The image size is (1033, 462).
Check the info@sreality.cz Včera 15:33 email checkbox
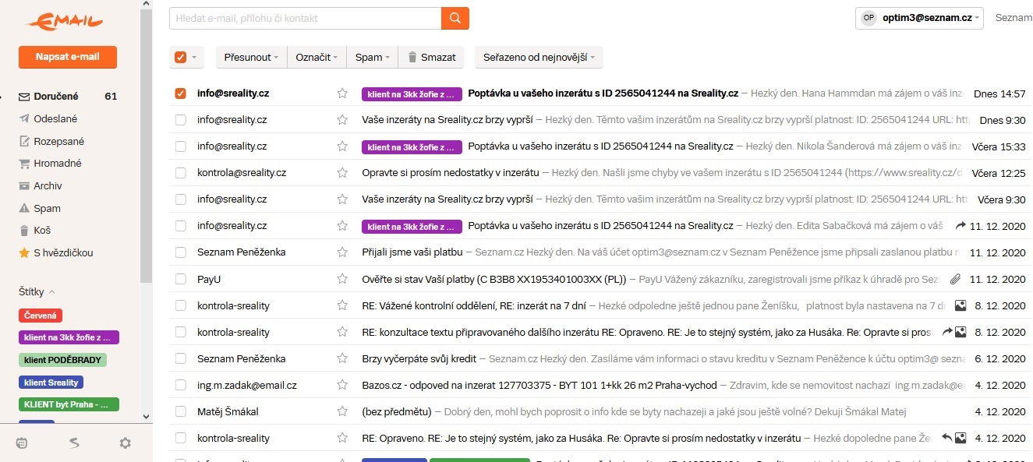(181, 146)
